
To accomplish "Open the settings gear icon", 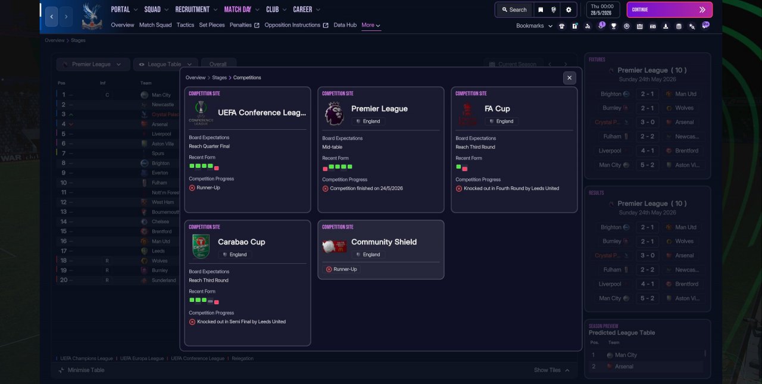I will tap(569, 10).
